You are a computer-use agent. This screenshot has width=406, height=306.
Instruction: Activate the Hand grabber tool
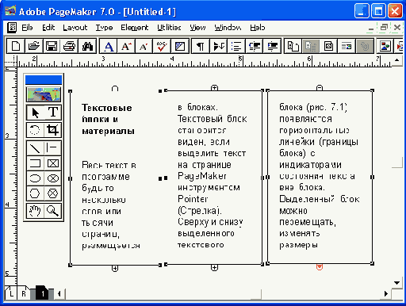click(35, 211)
